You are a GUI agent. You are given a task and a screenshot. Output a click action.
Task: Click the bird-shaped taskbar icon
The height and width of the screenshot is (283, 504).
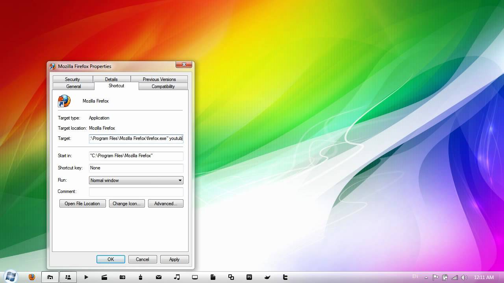pos(267,277)
